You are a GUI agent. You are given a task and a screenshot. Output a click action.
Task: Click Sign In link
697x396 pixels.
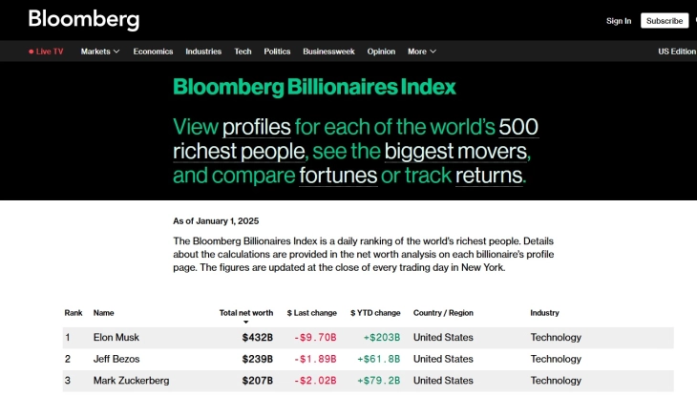click(619, 20)
